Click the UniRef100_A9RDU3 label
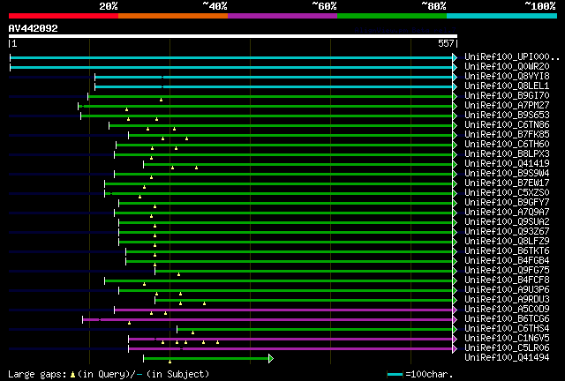This screenshot has width=565, height=381. pyautogui.click(x=507, y=300)
